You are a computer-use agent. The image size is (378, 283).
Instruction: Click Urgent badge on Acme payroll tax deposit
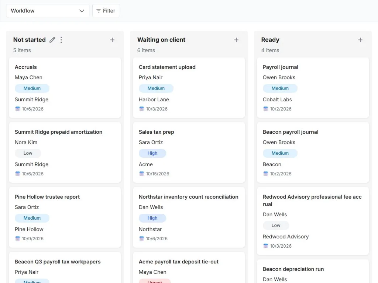155,281
